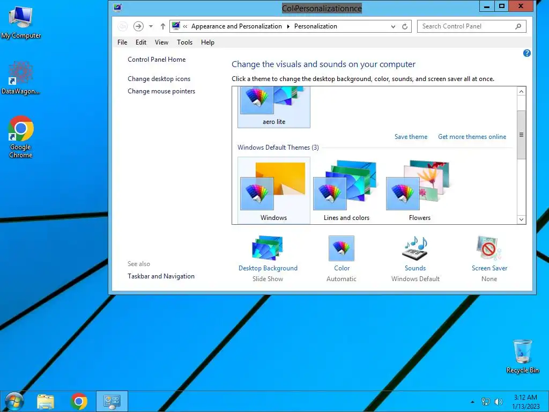The image size is (549, 412).
Task: Open the Recycle Bin on desktop
Action: tap(522, 356)
